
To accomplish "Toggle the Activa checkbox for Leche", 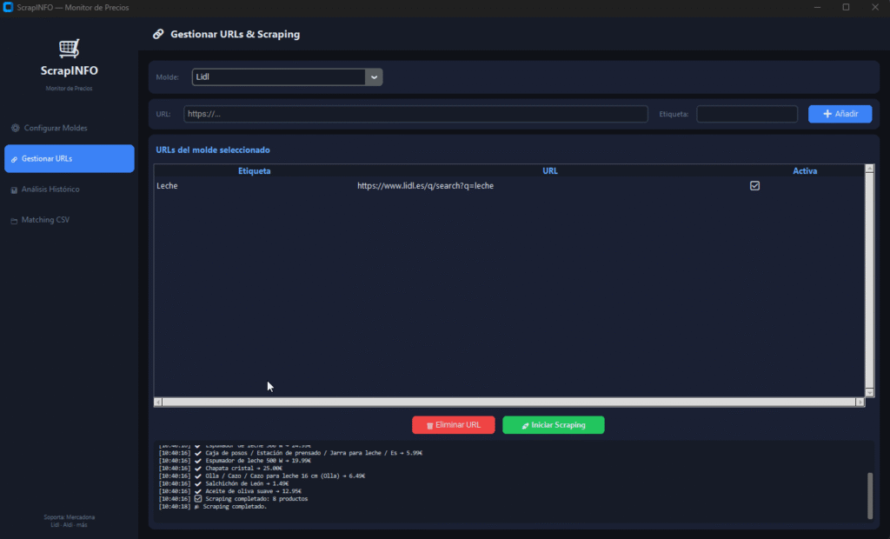I will click(x=754, y=185).
